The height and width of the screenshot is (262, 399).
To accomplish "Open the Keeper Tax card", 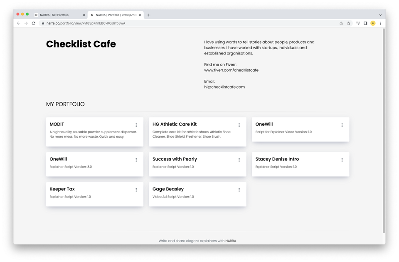I will (x=95, y=194).
